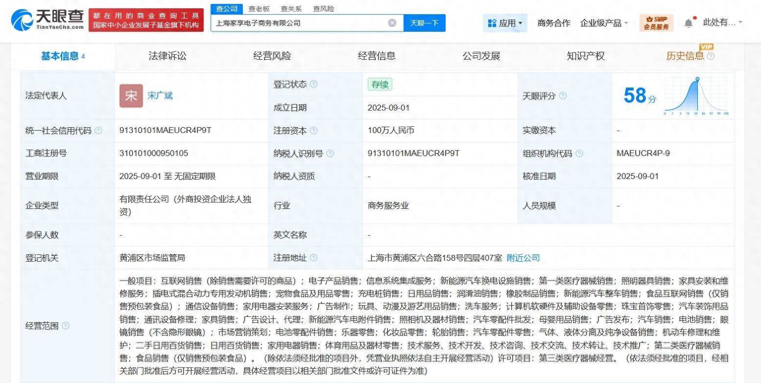This screenshot has width=761, height=383.
Task: Click the TianYanCha logo
Action: pyautogui.click(x=48, y=20)
